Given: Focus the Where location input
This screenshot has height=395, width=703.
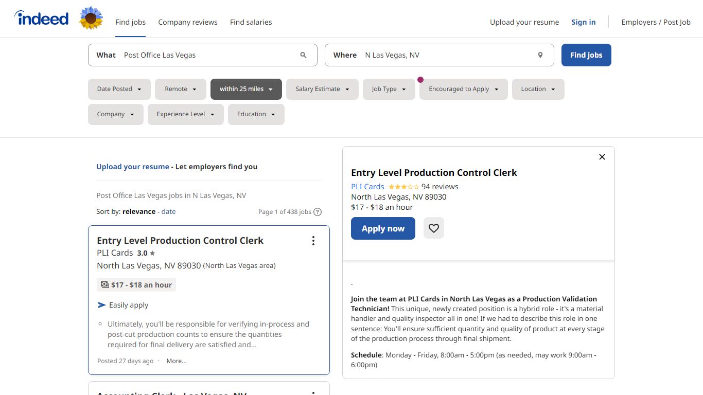Looking at the screenshot, I should point(440,55).
